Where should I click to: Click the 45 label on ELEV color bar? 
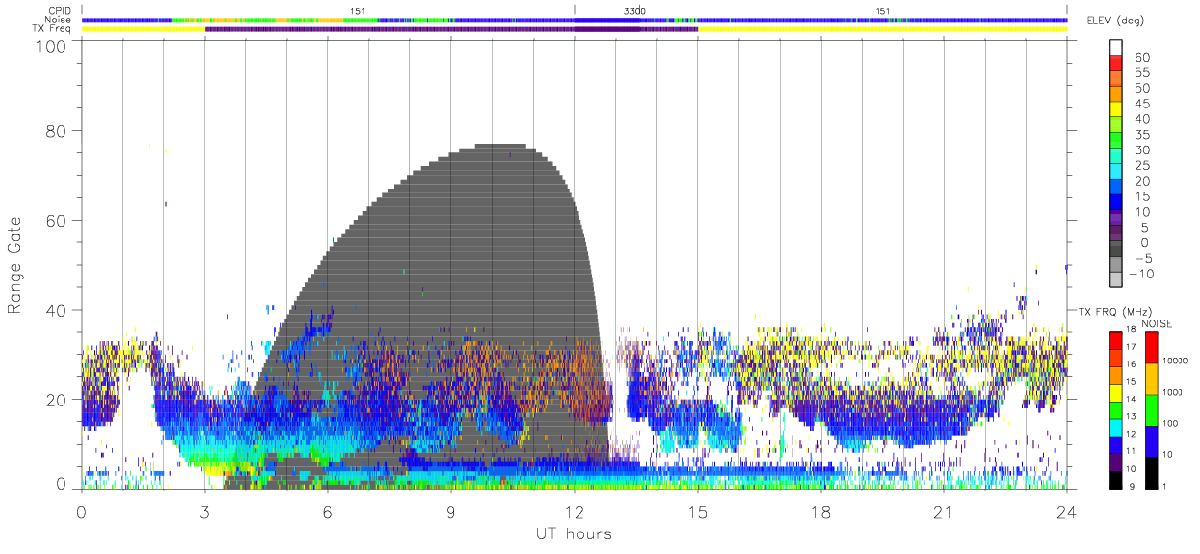(1143, 104)
